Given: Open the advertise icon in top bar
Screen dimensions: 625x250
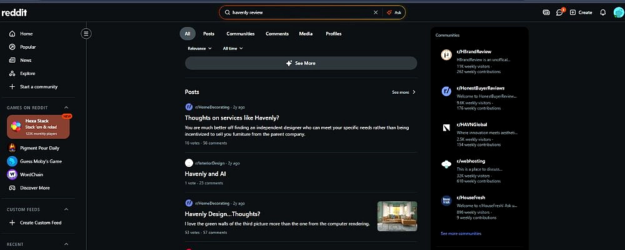Looking at the screenshot, I should click(546, 12).
